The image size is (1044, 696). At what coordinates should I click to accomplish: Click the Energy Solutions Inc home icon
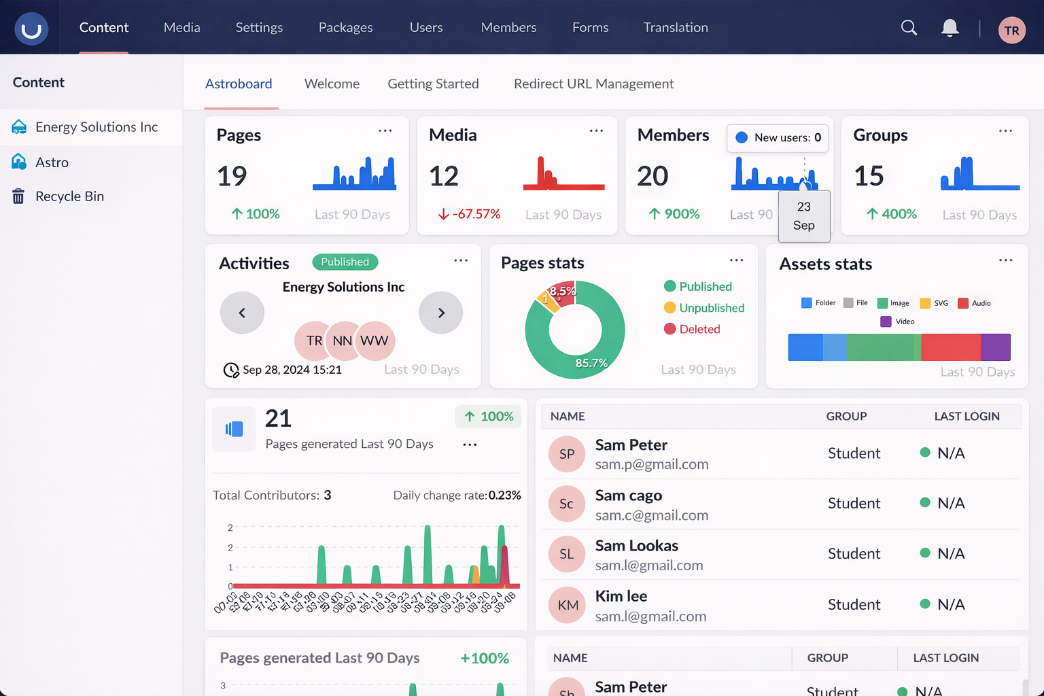[x=19, y=127]
